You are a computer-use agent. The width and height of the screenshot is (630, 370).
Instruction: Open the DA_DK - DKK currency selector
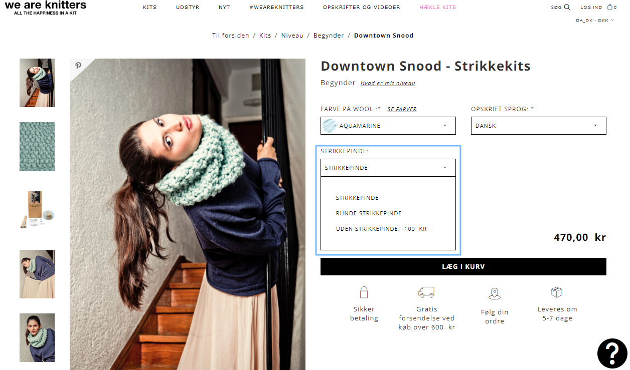pos(595,21)
